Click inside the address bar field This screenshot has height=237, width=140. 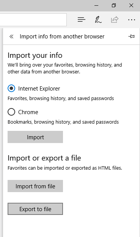point(33,20)
